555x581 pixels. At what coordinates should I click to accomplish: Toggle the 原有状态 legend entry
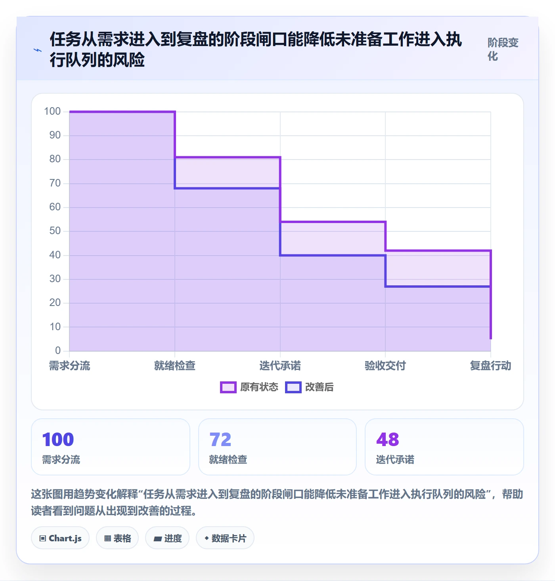point(249,387)
